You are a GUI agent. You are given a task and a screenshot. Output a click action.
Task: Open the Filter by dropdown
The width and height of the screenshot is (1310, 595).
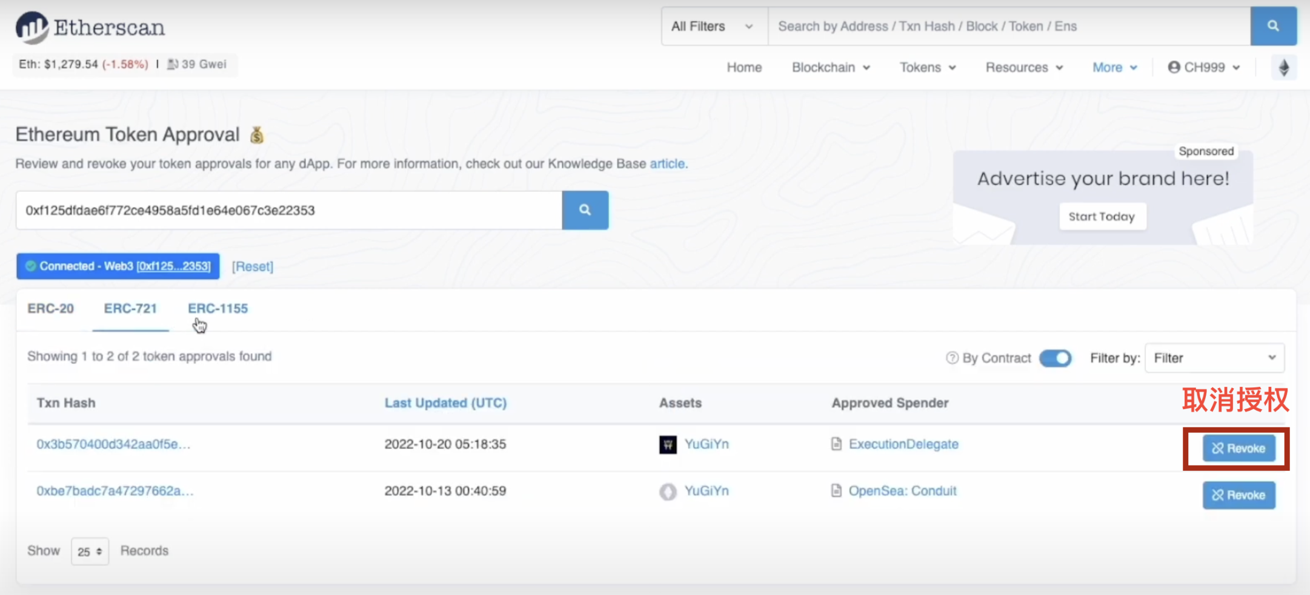tap(1214, 358)
